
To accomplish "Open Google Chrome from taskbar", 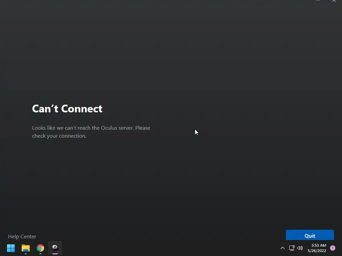I will [40, 248].
